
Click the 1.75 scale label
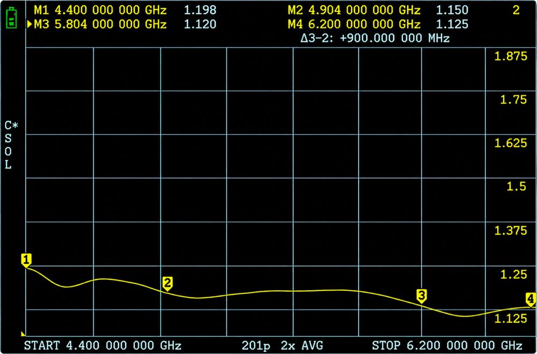click(514, 100)
